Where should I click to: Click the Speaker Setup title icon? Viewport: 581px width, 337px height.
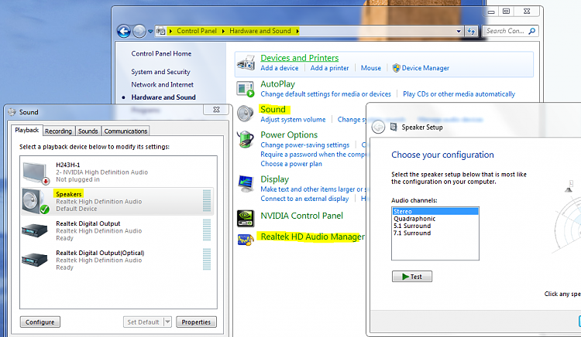394,127
